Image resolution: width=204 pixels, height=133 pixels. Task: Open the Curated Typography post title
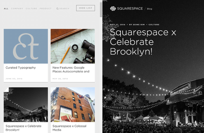point(21,68)
